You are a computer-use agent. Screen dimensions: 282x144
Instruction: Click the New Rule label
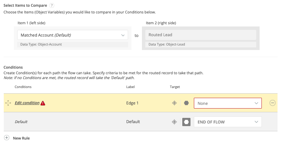point(21,138)
